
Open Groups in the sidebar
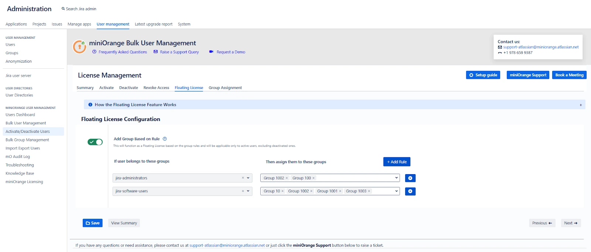point(12,53)
